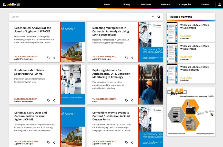The height and width of the screenshot is (147, 223).
Task: Click tag icon on Convenient Way to Evaluate card
Action: click(x=126, y=143)
